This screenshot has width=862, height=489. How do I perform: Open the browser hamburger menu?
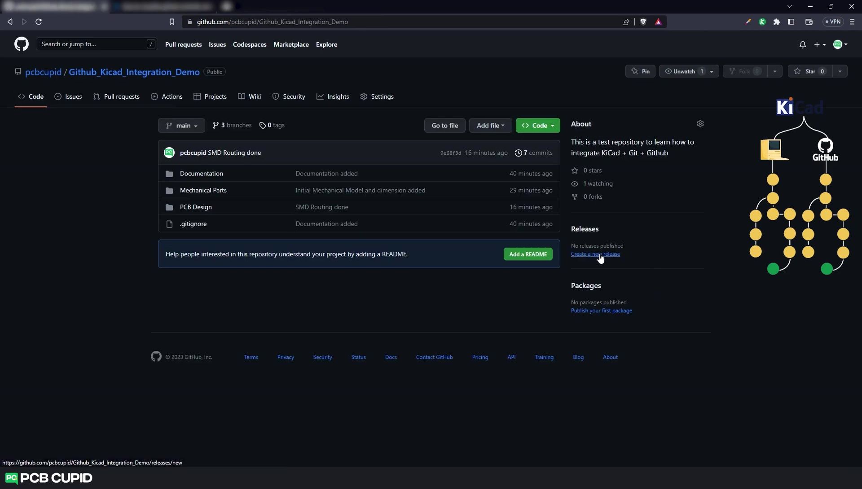click(852, 22)
